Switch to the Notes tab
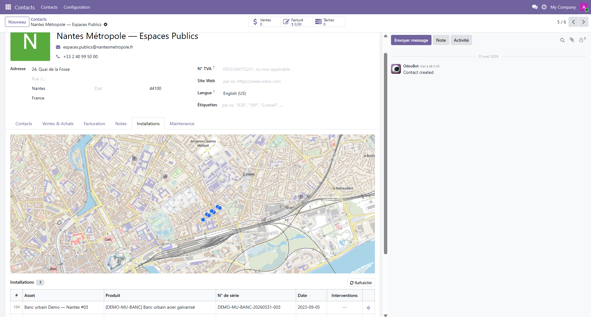The width and height of the screenshot is (591, 317). coord(121,124)
